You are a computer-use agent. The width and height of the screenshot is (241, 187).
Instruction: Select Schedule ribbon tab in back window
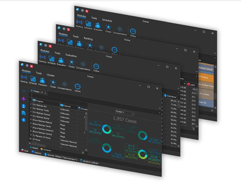pyautogui.click(x=107, y=20)
